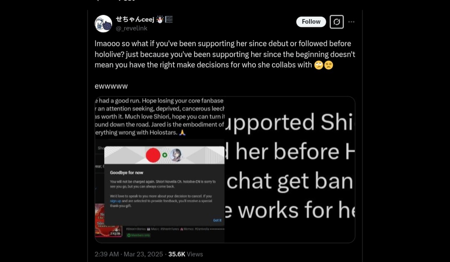Click the red video thumbnail showing 2:42:06

[x=109, y=220]
